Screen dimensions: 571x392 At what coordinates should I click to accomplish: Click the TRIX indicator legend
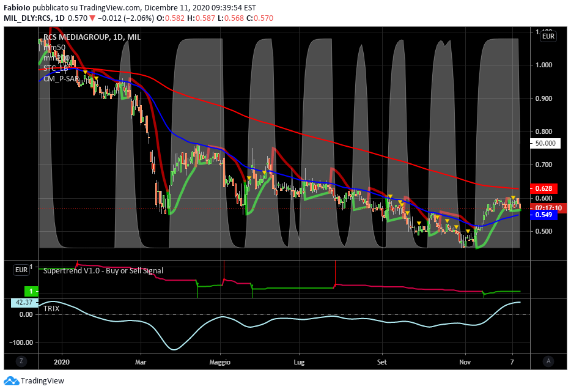click(51, 309)
